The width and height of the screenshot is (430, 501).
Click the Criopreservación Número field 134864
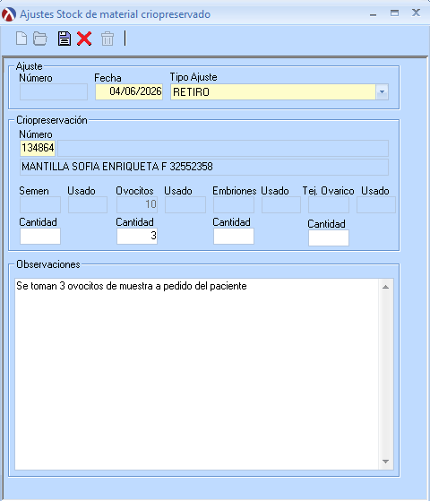point(38,148)
